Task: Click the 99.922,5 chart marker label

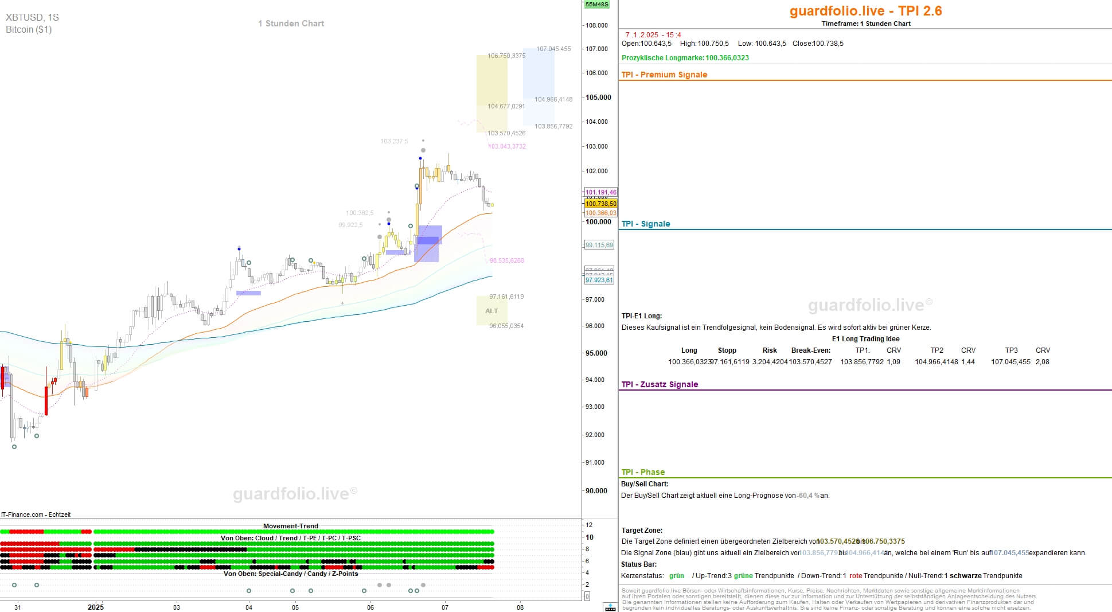Action: (x=350, y=225)
